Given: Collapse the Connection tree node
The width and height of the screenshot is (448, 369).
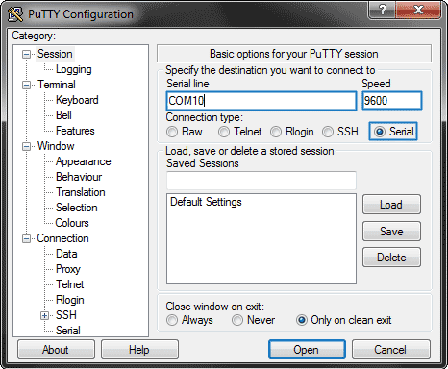Looking at the screenshot, I should (26, 238).
